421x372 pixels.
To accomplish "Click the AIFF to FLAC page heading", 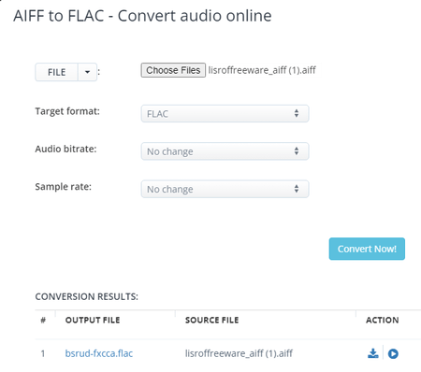I will coord(142,16).
